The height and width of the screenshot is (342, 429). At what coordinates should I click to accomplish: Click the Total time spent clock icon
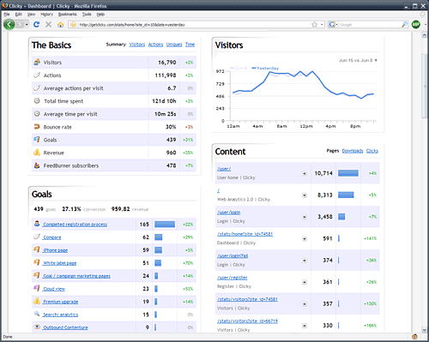[37, 101]
